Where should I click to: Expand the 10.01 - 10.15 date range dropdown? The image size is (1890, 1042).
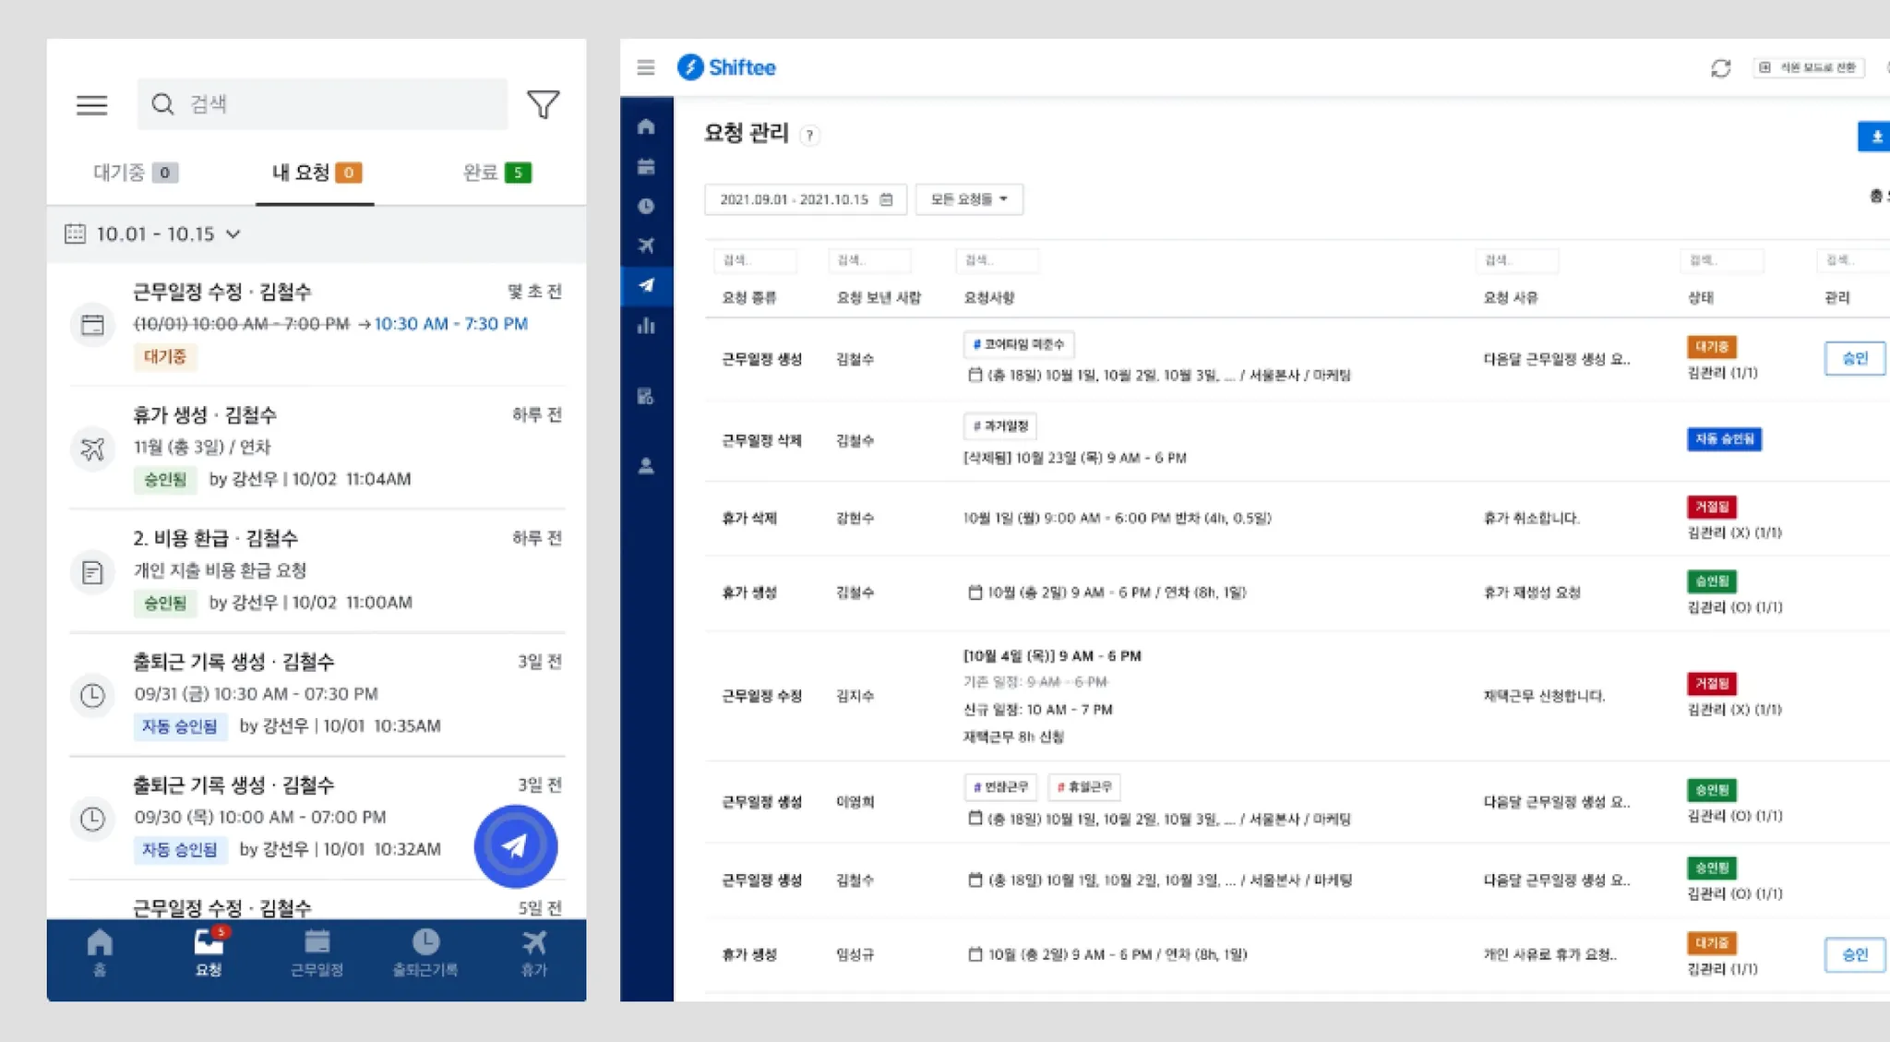click(x=153, y=234)
